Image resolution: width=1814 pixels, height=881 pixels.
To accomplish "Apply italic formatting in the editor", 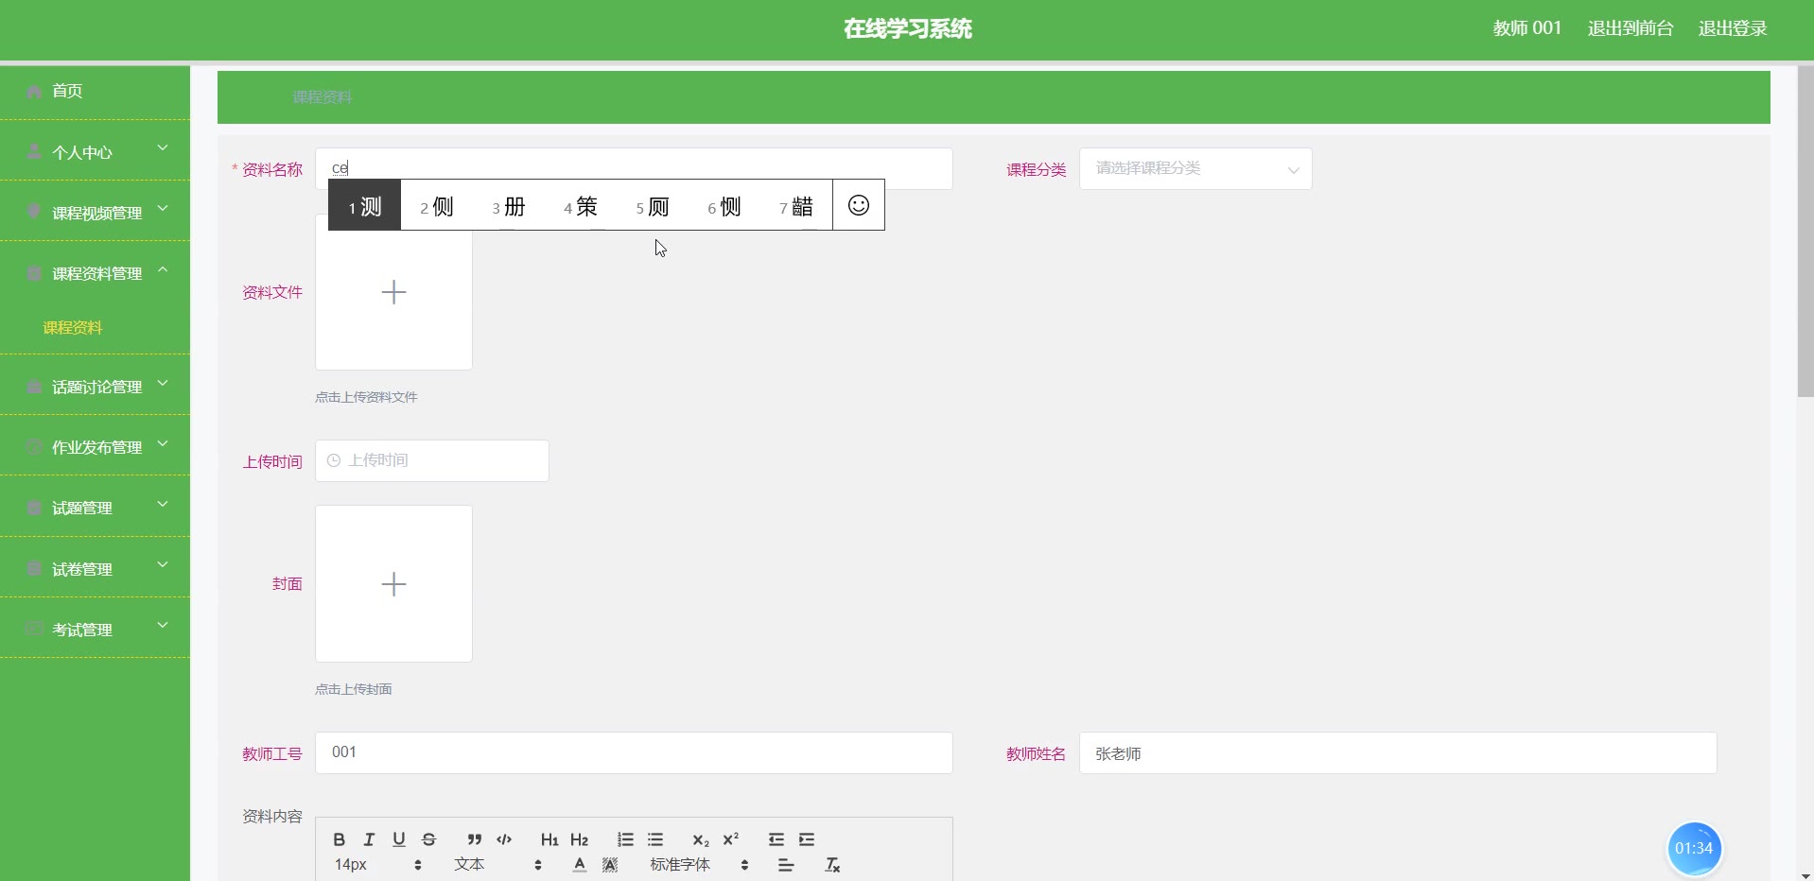I will point(369,839).
